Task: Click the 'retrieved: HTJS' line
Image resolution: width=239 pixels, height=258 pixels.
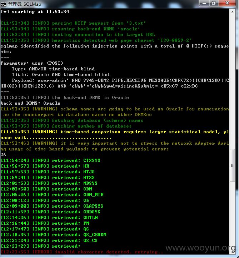Action: click(48, 172)
